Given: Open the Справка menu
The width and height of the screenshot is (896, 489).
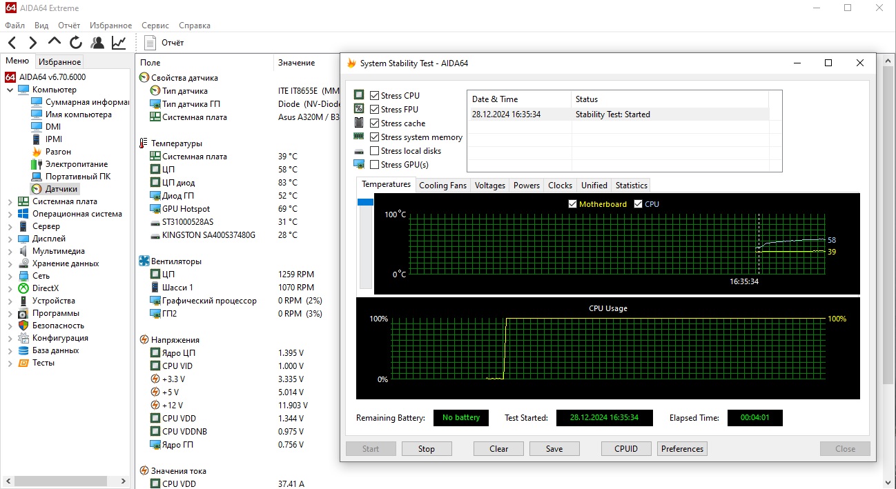Looking at the screenshot, I should pyautogui.click(x=195, y=26).
